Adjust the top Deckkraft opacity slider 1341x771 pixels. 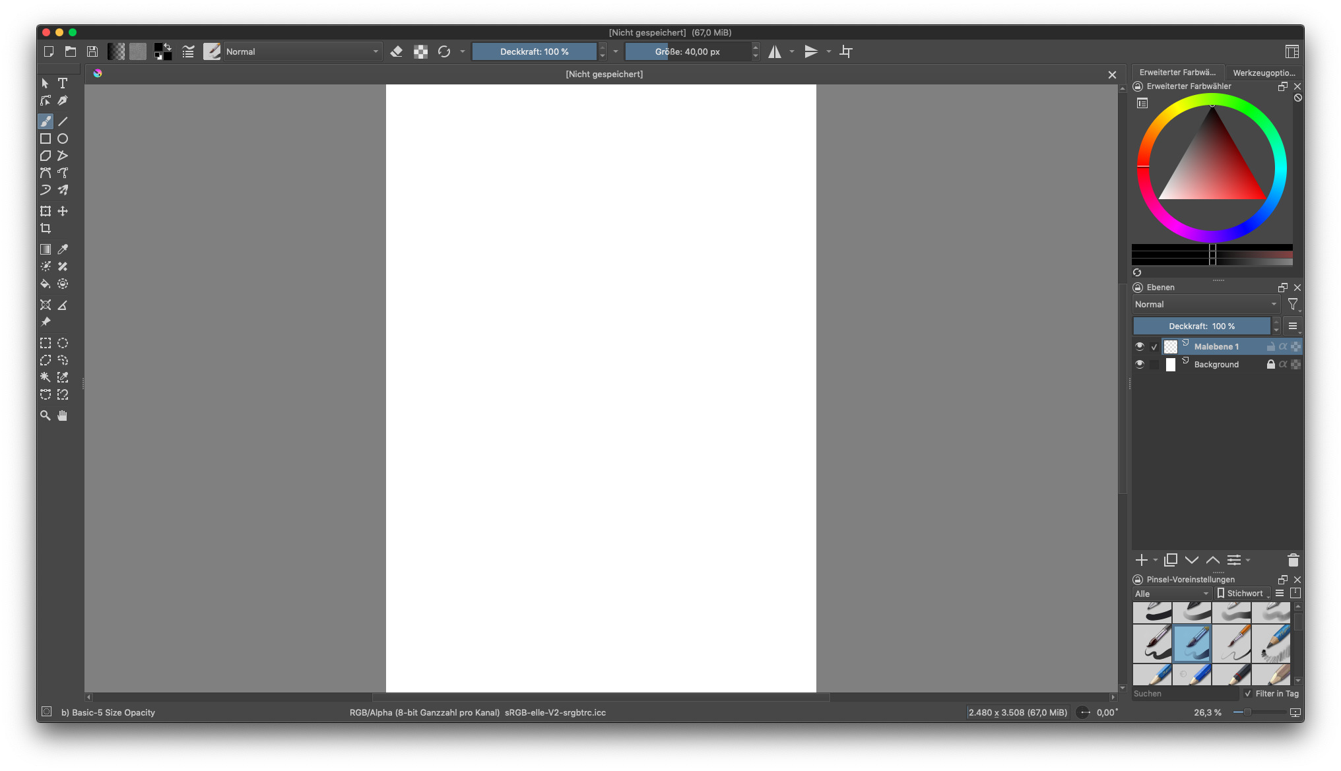tap(534, 51)
